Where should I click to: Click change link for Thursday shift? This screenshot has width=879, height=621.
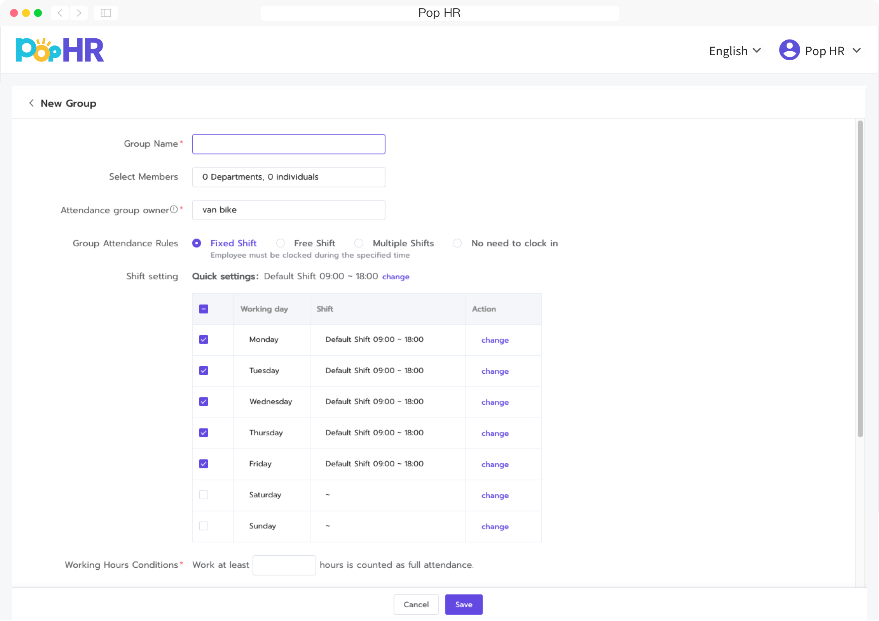point(495,433)
